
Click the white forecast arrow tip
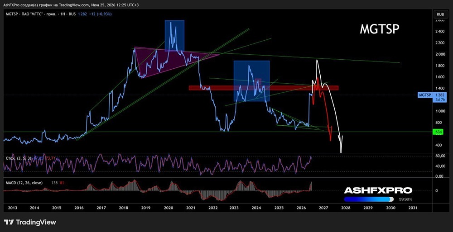click(x=341, y=151)
